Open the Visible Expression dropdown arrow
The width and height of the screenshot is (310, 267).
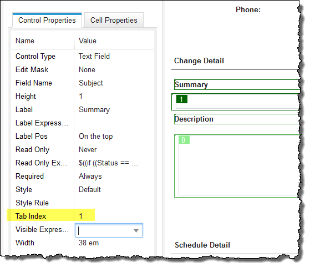pos(136,230)
